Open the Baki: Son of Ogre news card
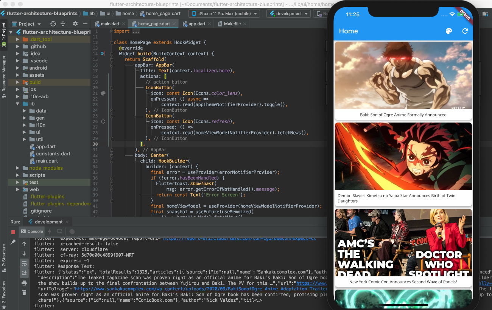Screen dimensions: 492x310 (403, 81)
